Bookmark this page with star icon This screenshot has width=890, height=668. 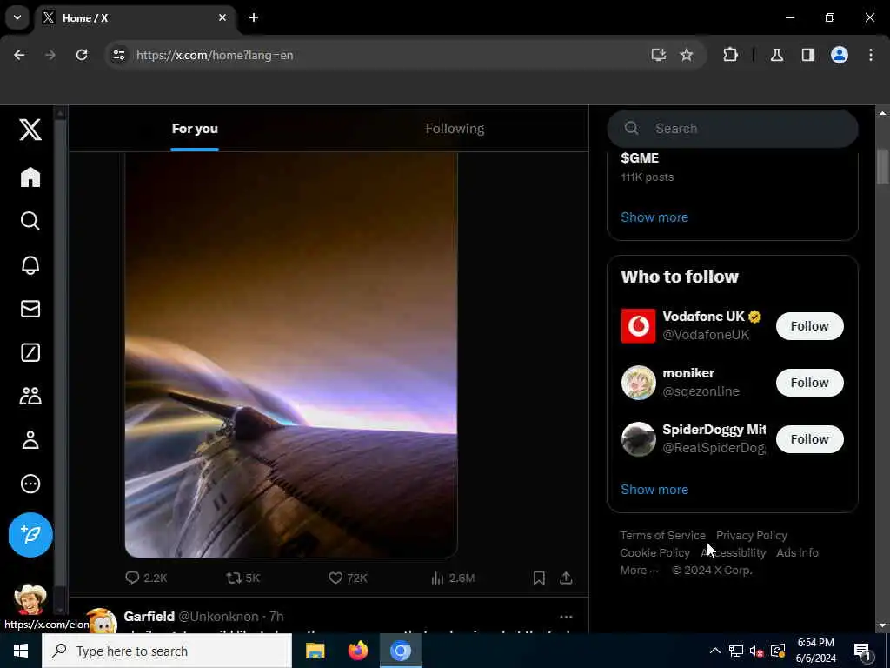point(687,55)
